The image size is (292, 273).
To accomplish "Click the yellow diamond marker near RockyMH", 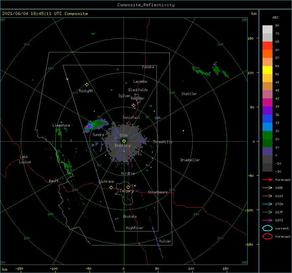I will (87, 85).
